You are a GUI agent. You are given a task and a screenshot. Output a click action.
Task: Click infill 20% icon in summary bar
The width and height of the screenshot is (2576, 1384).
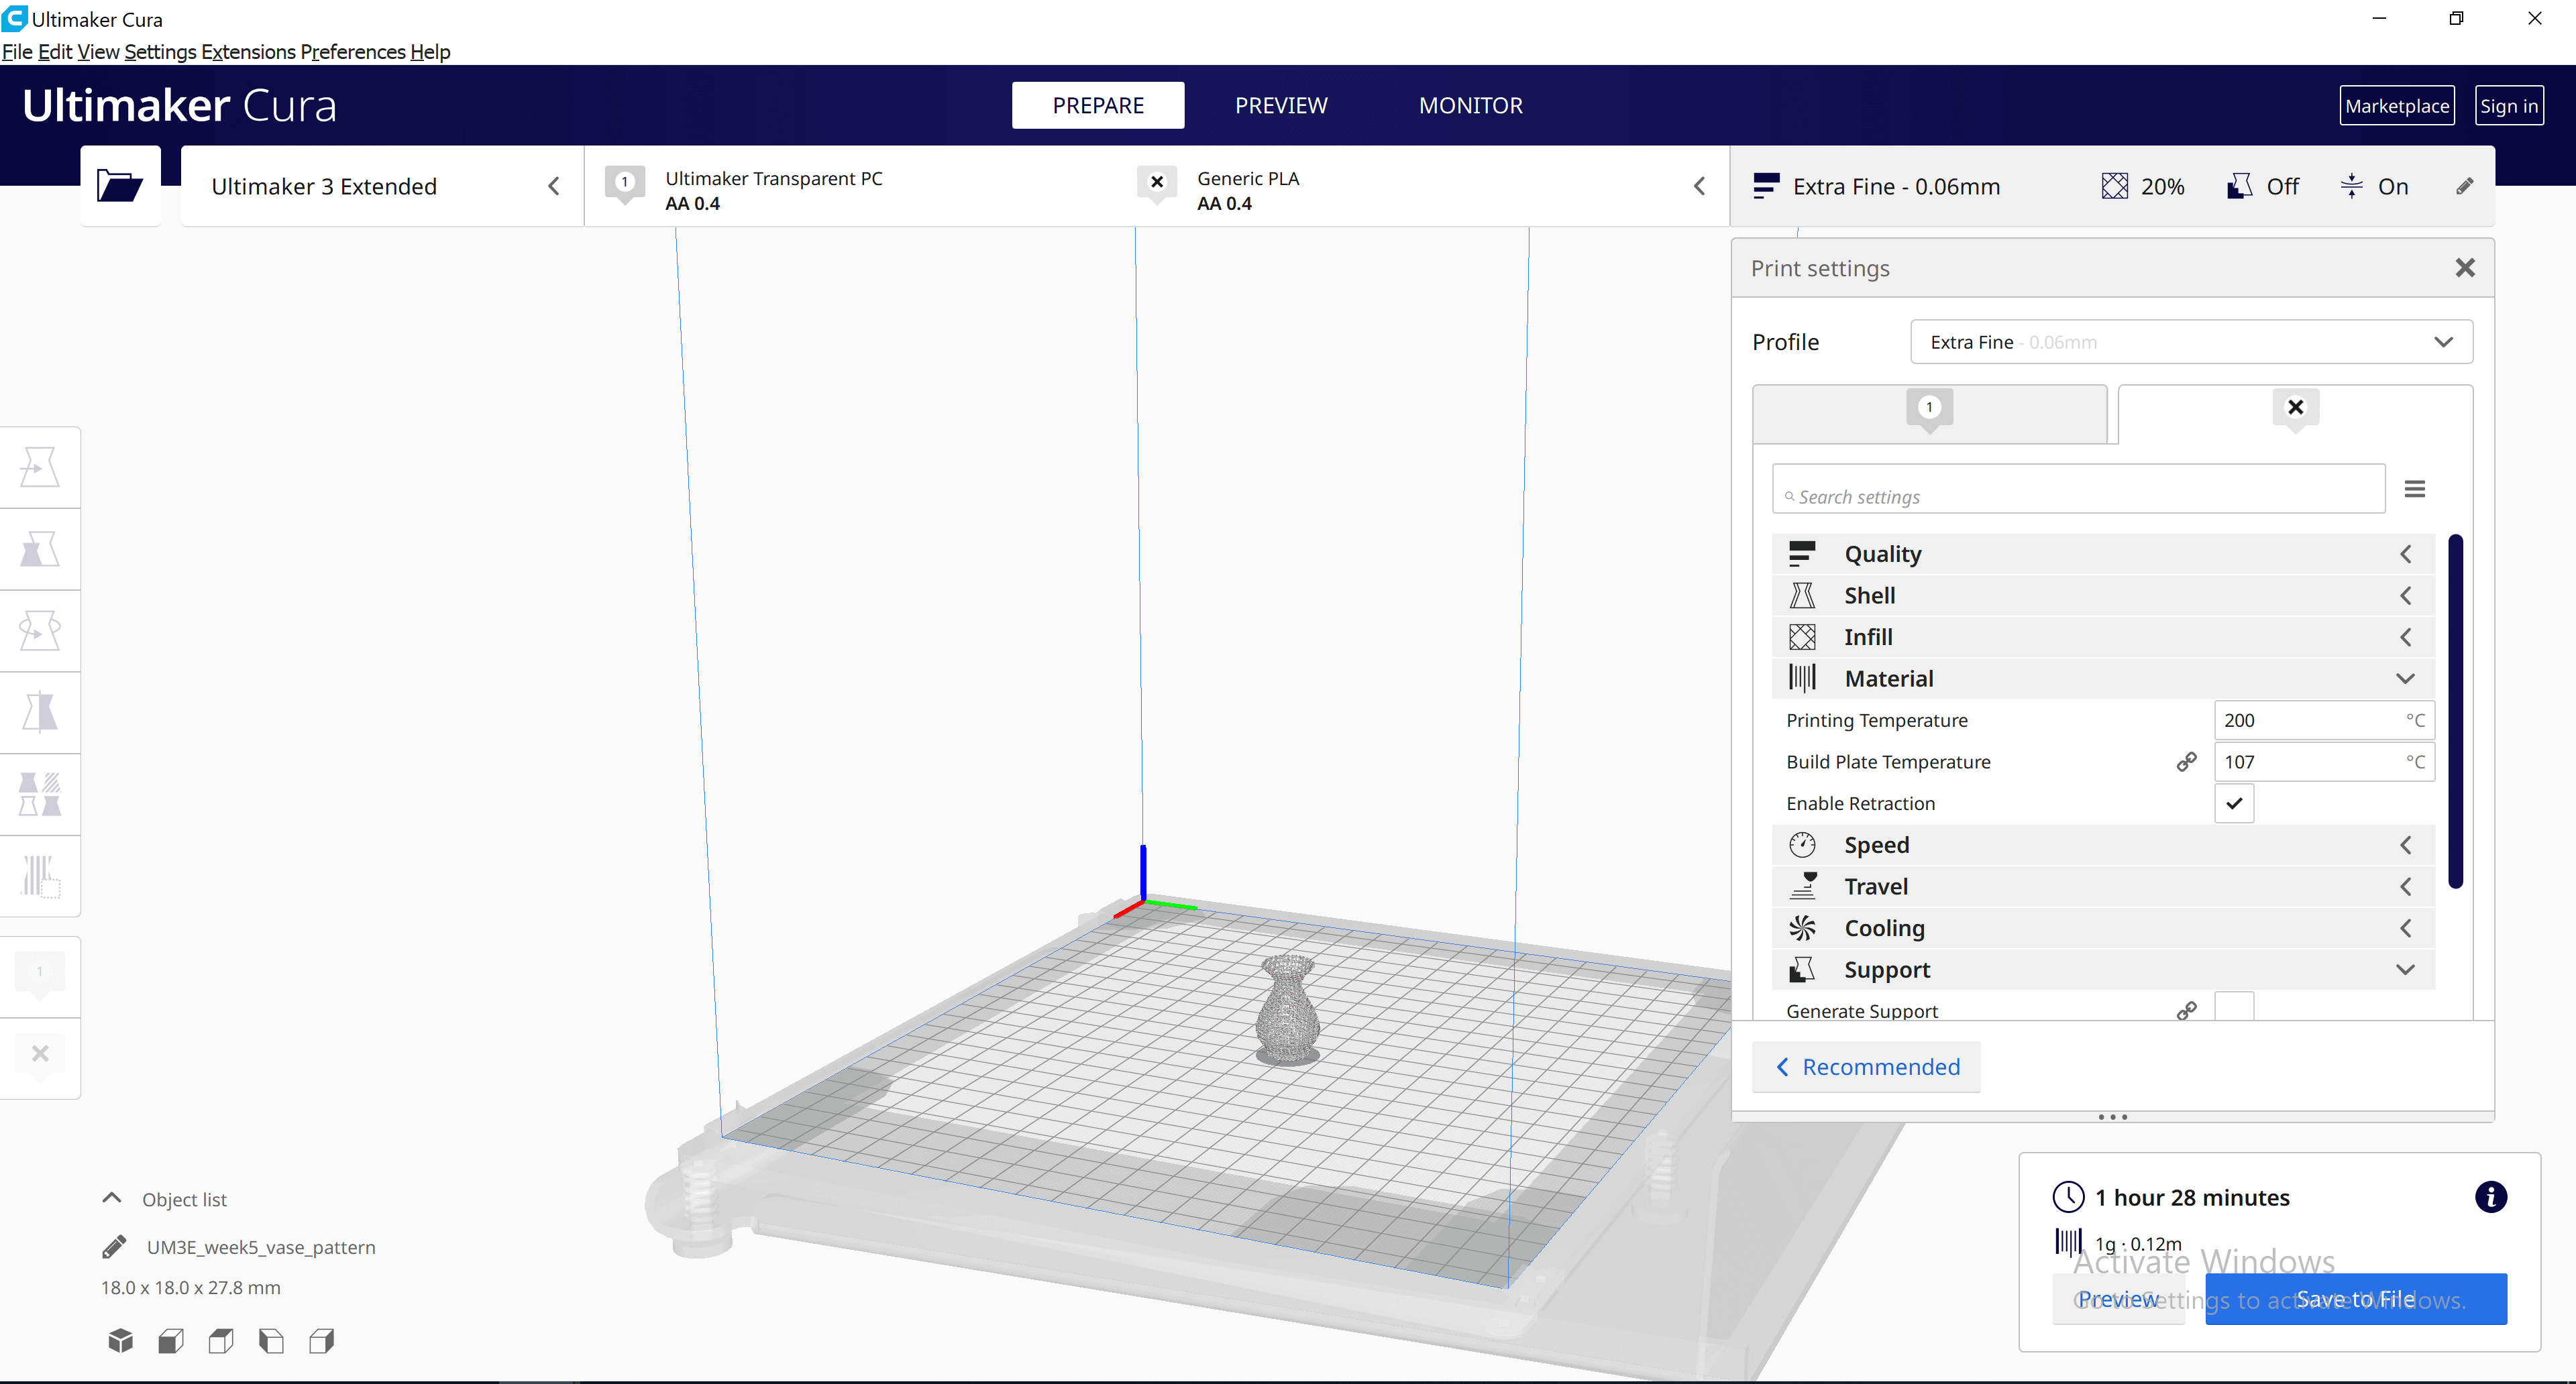(2114, 186)
